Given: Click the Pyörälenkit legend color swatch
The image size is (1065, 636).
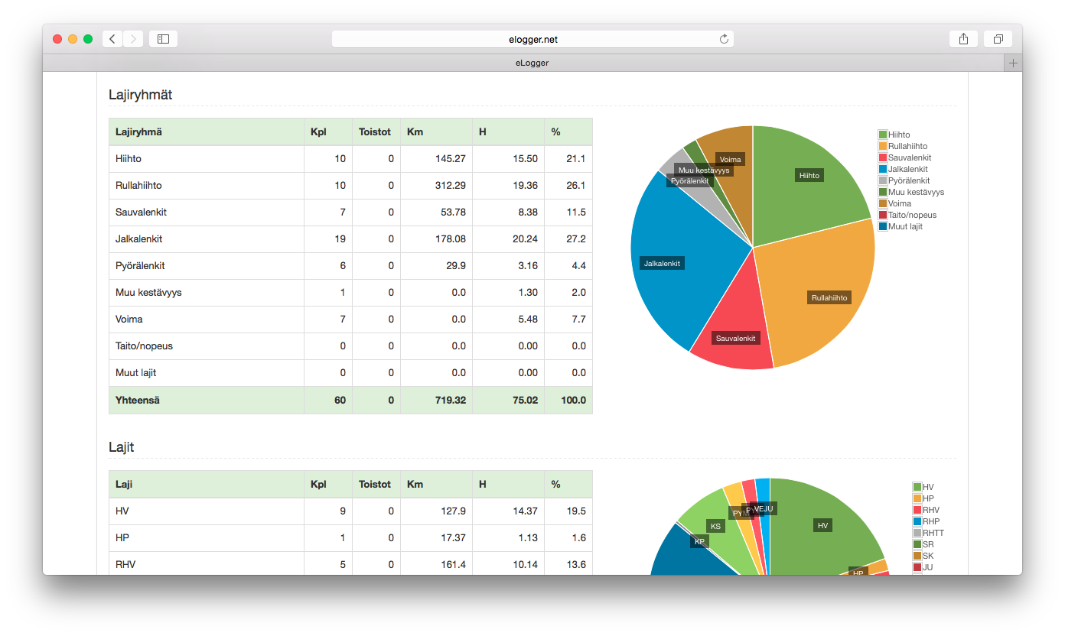Looking at the screenshot, I should [x=883, y=180].
